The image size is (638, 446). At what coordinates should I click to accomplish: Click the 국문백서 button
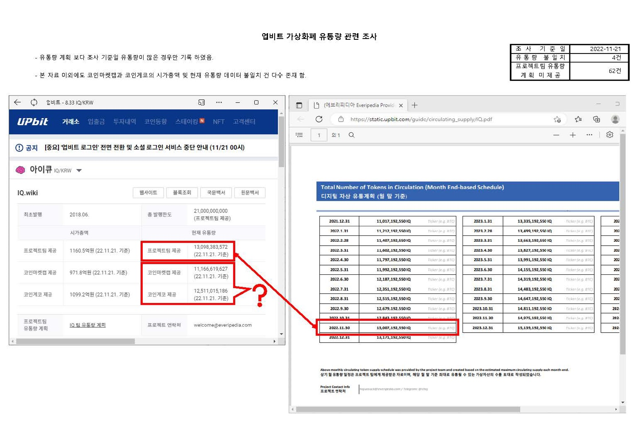216,192
